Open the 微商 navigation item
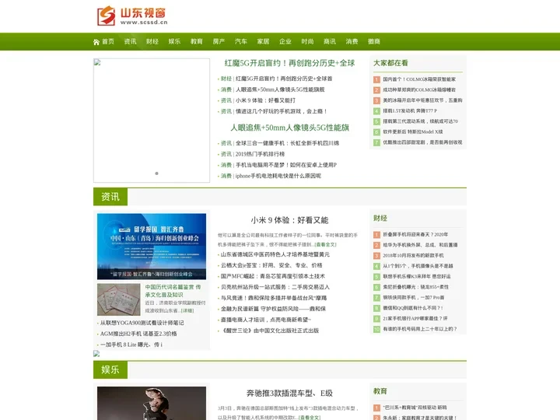 [x=373, y=41]
